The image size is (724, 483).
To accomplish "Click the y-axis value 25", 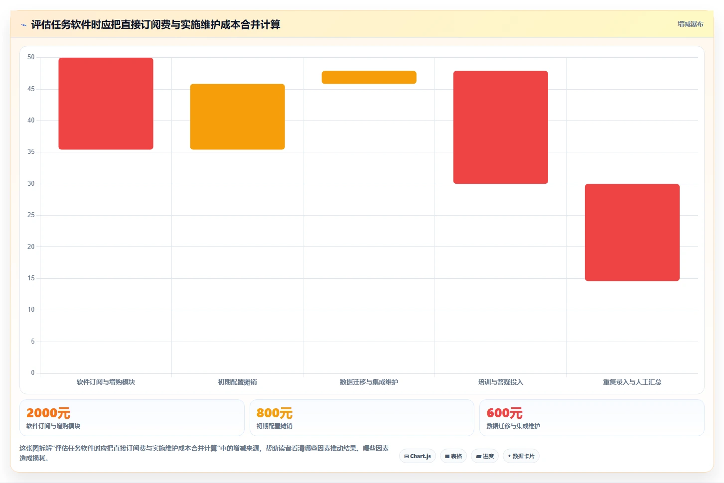I will [x=31, y=215].
